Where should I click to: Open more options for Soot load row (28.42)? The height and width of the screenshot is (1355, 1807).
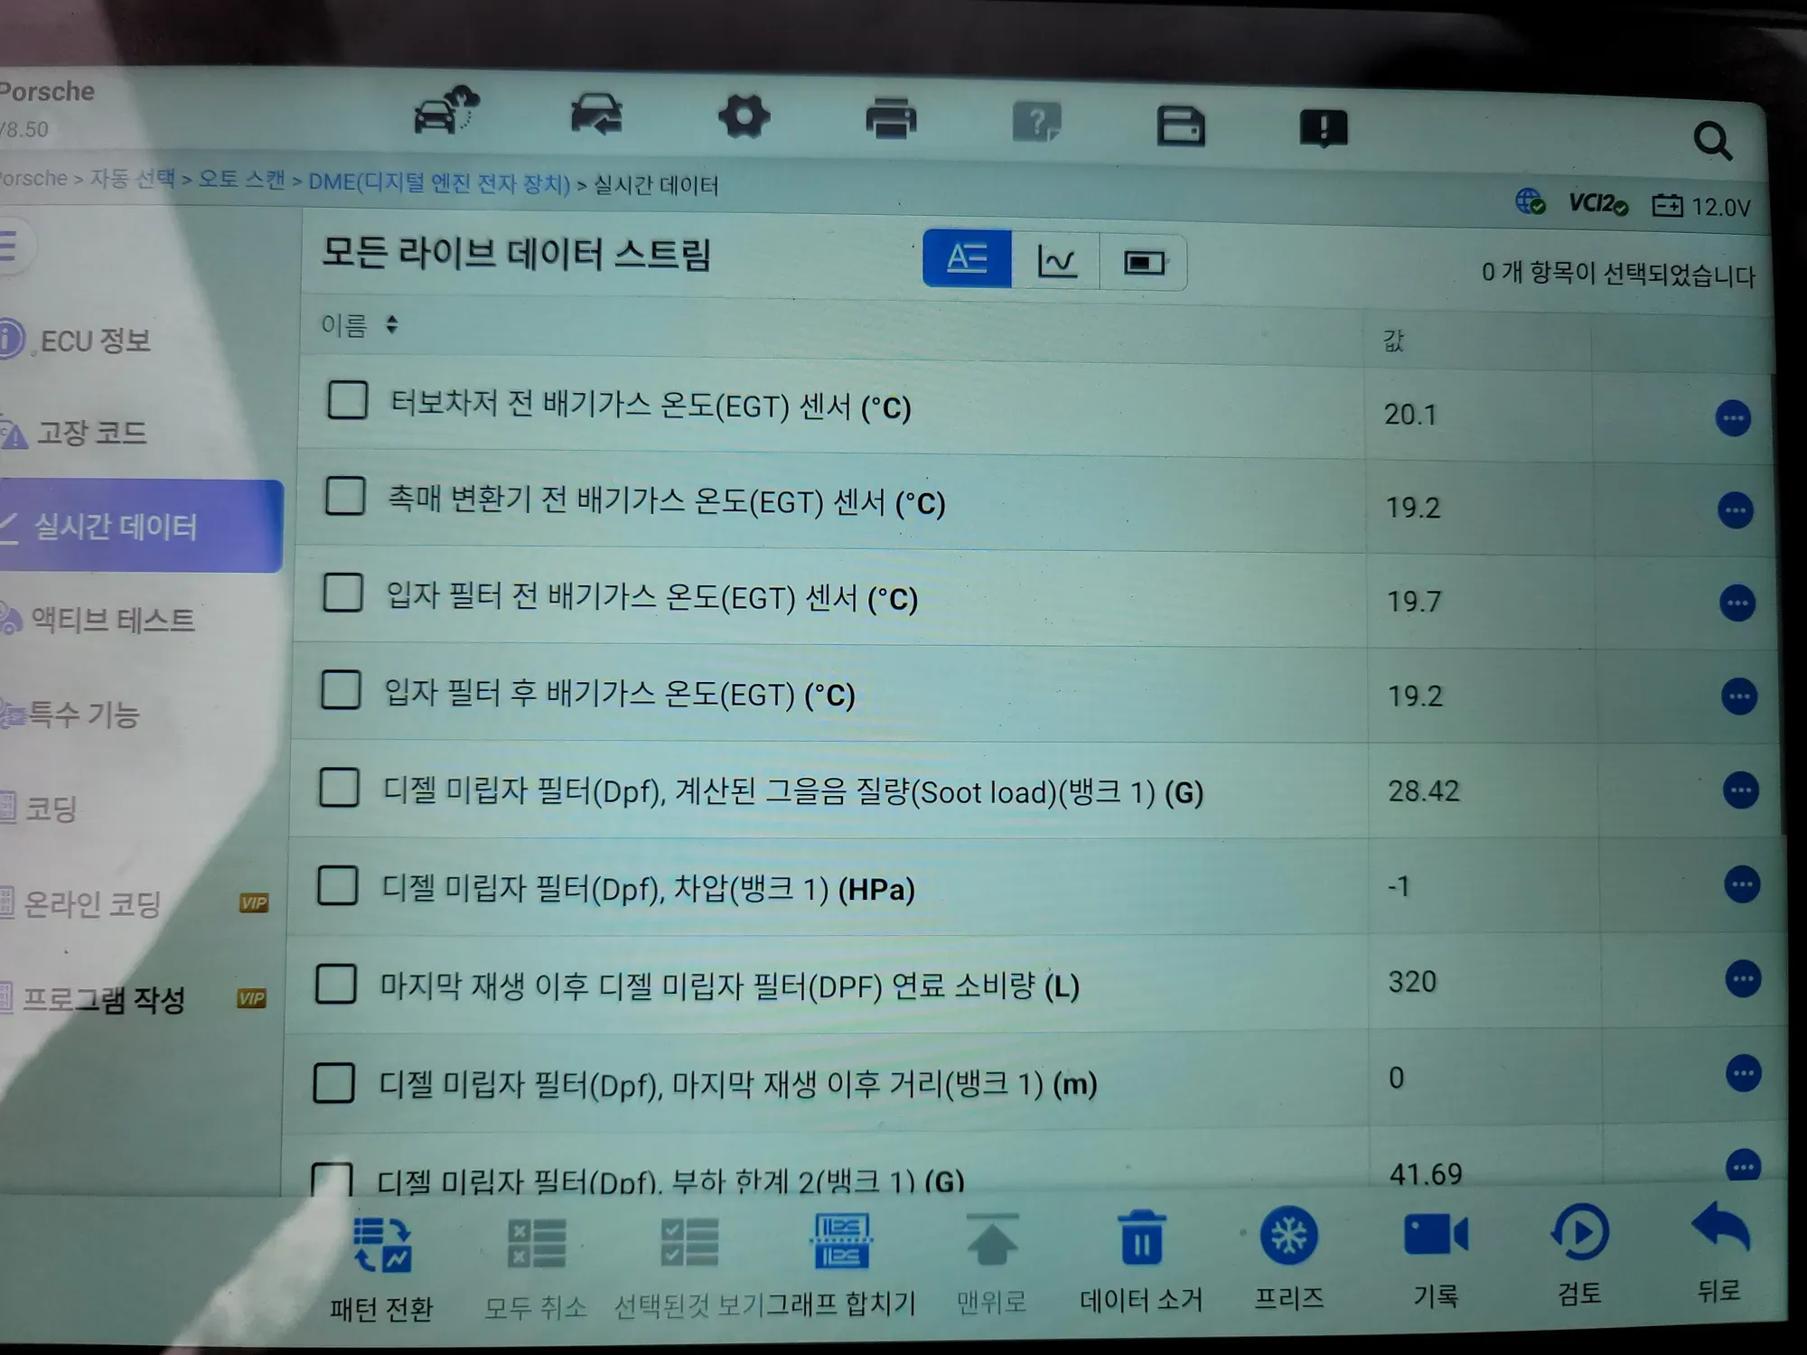1740,790
